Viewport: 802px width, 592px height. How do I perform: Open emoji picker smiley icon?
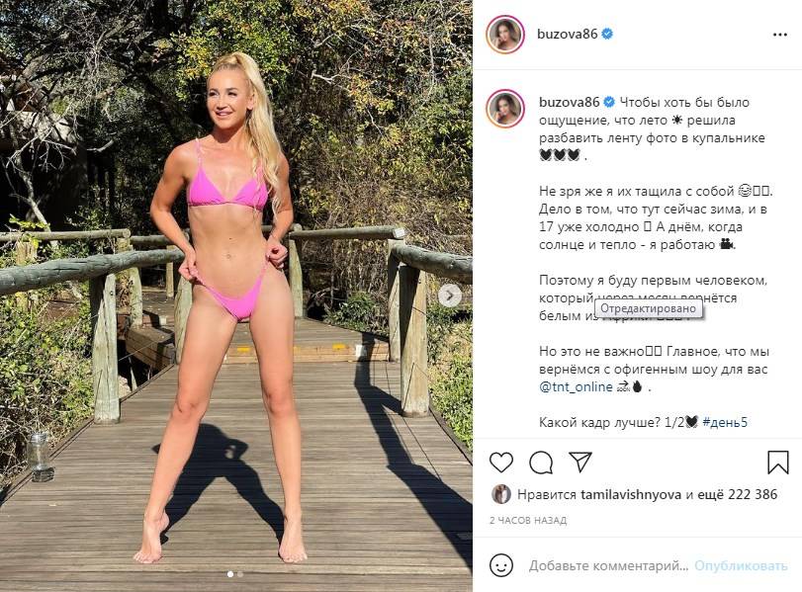pyautogui.click(x=501, y=565)
